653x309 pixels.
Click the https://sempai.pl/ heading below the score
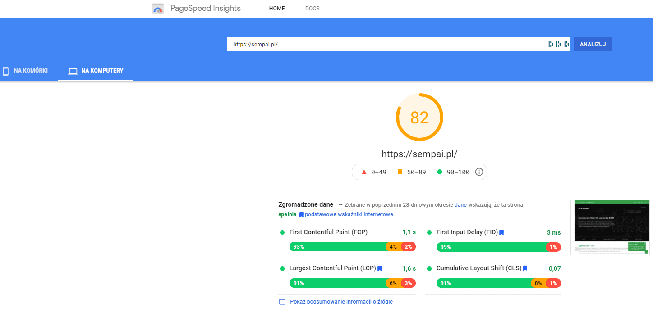tap(419, 154)
